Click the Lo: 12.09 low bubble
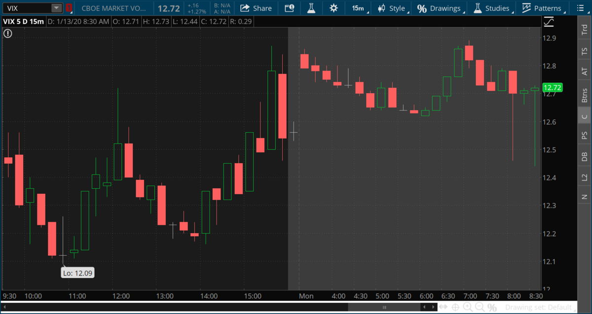592x314 pixels. (x=78, y=272)
